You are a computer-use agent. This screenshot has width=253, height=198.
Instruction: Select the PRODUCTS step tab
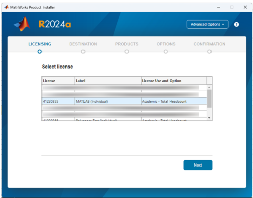pyautogui.click(x=127, y=44)
